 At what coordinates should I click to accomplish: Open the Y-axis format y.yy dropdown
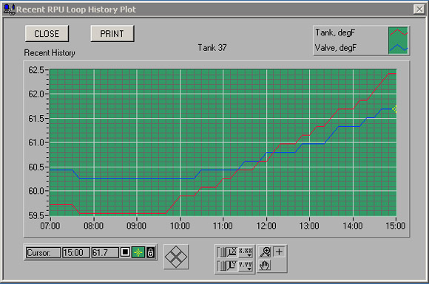coord(246,266)
